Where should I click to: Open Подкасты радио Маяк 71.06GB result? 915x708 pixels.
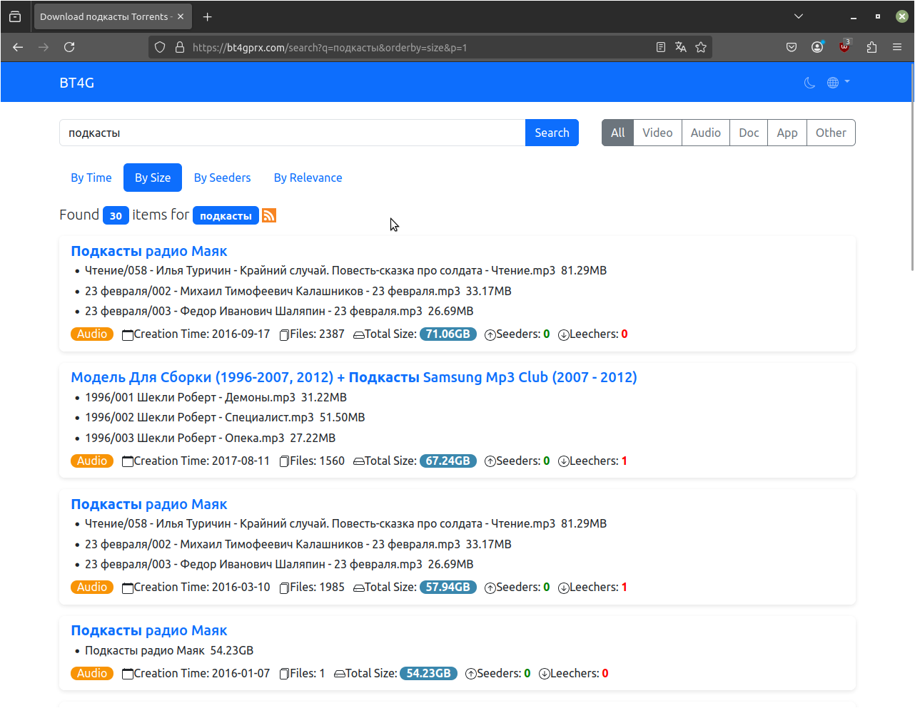point(149,251)
